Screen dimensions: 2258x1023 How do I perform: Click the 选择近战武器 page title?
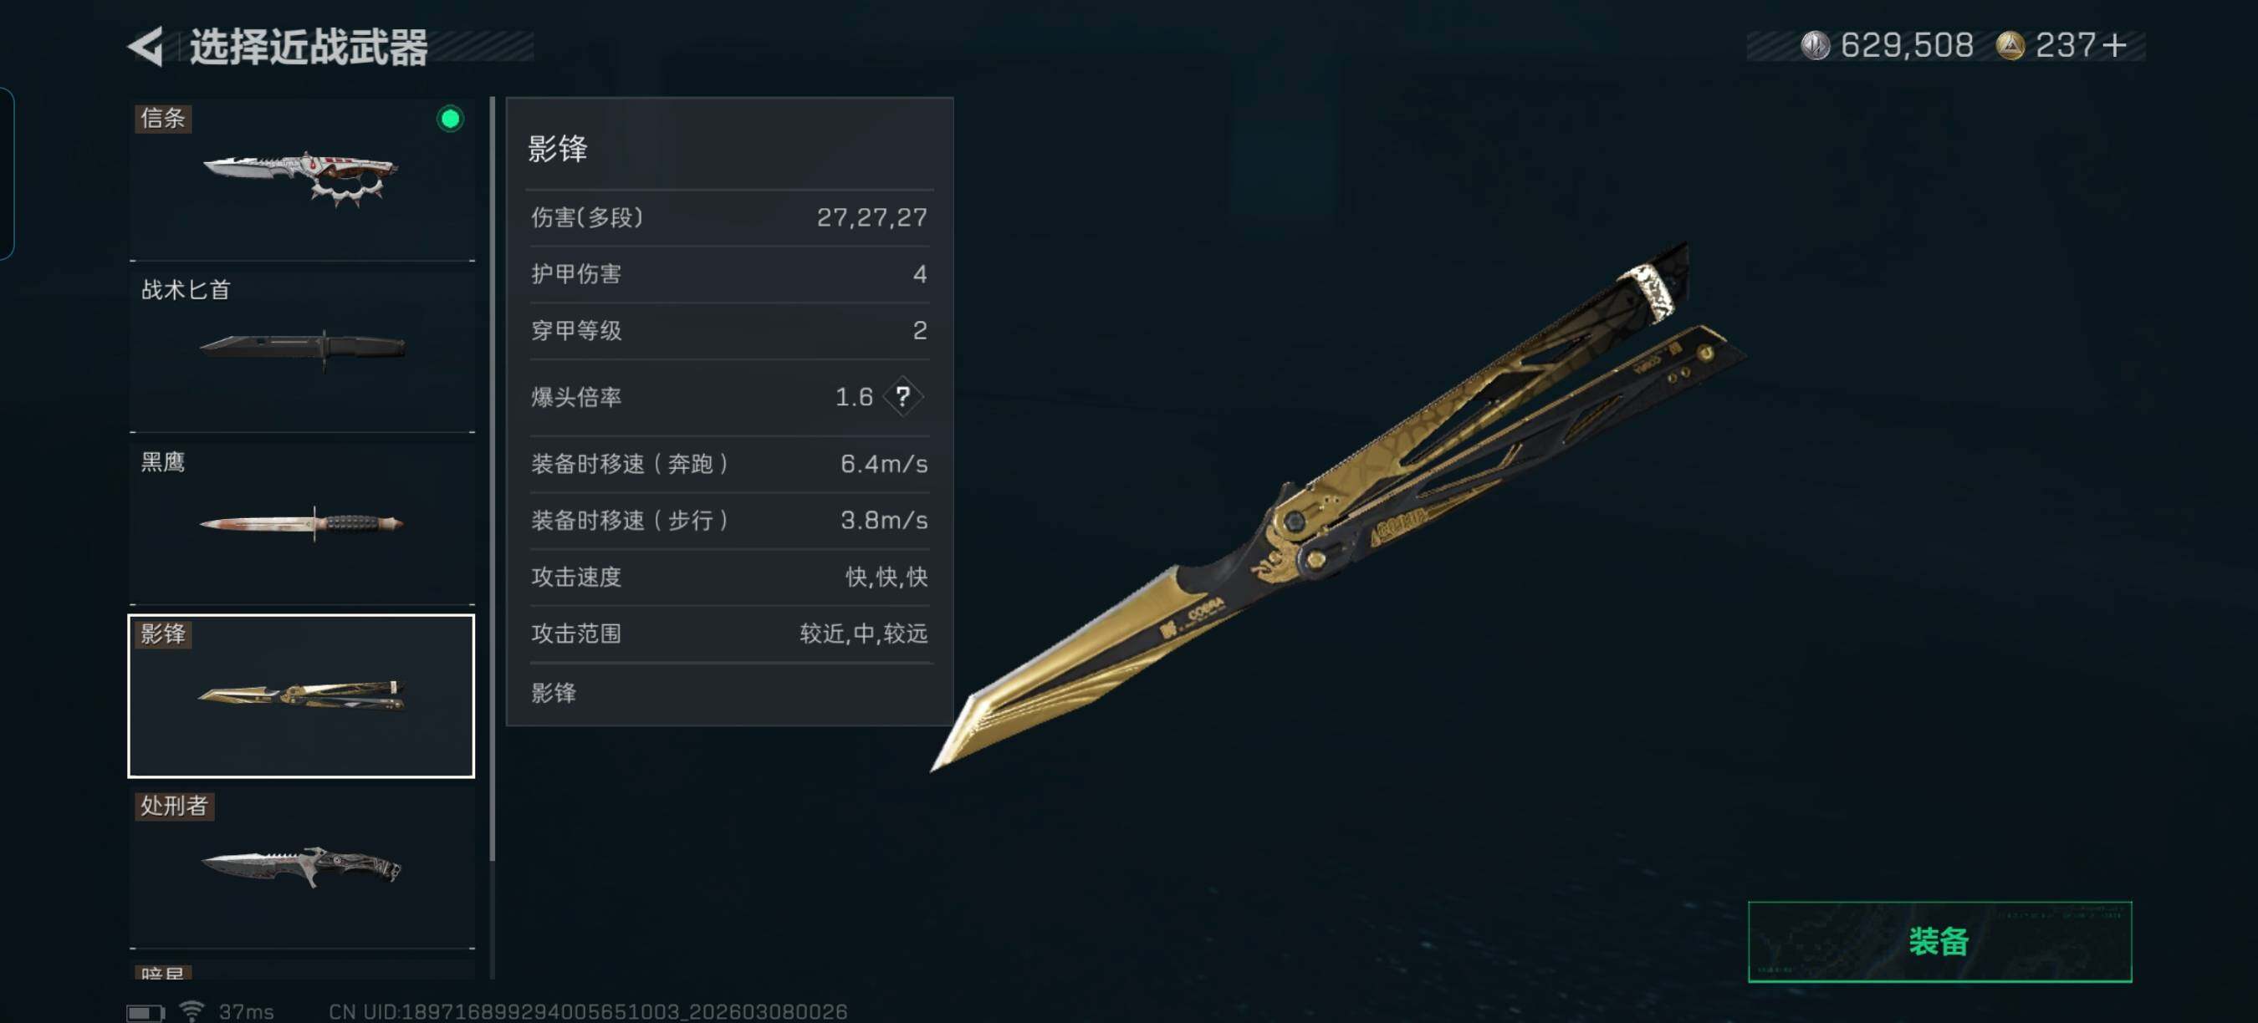[309, 47]
